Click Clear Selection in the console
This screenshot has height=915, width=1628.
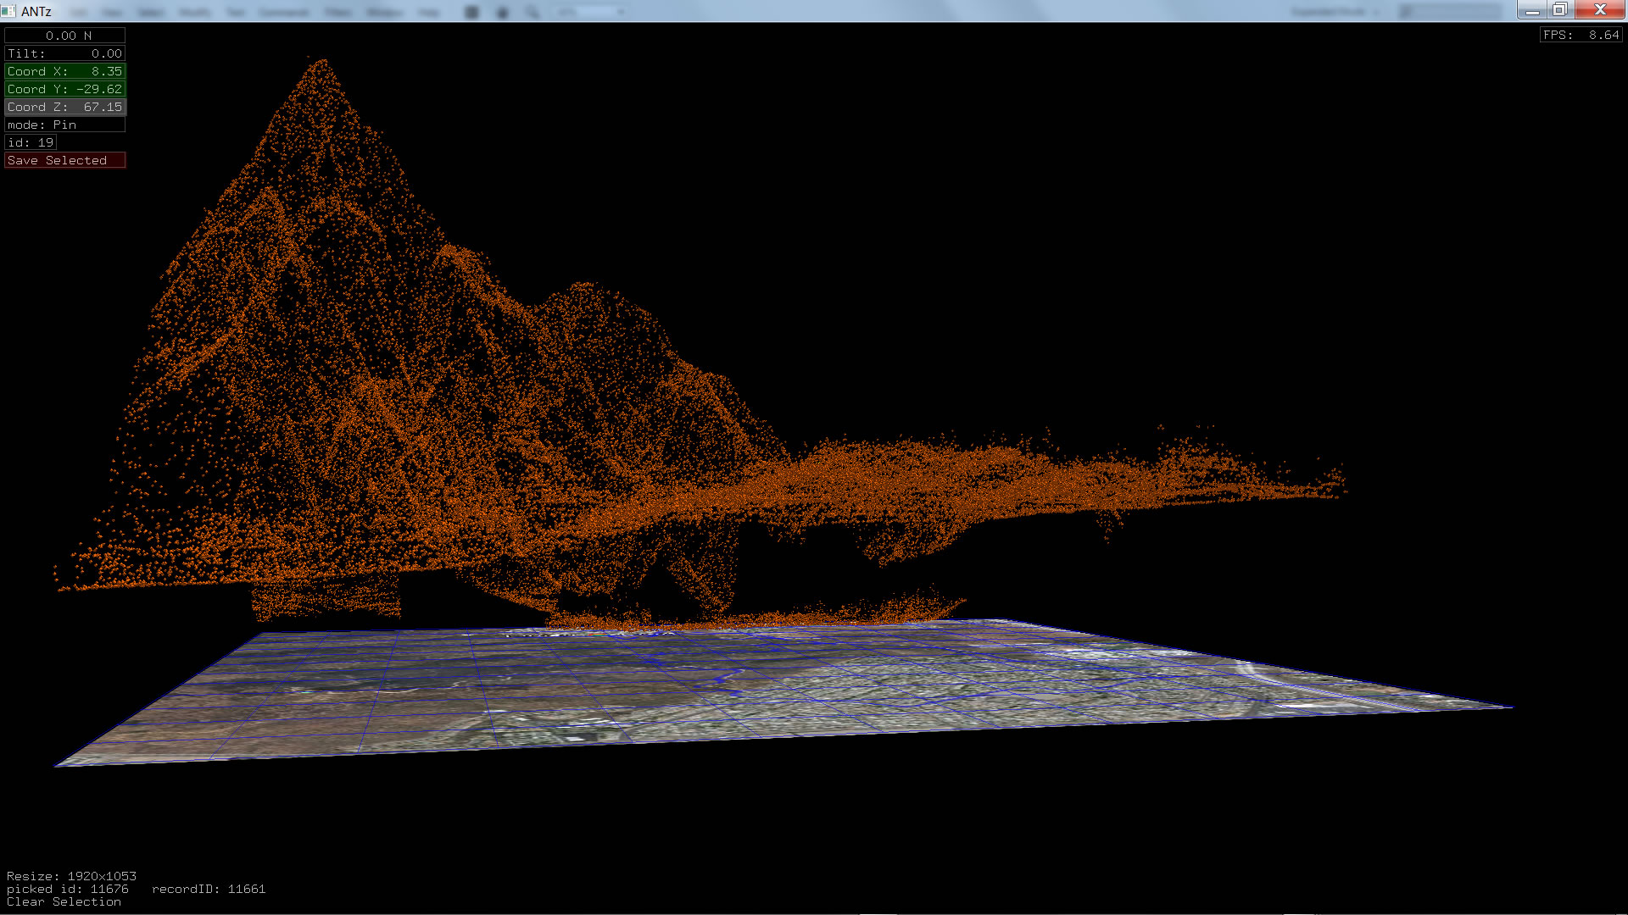point(64,901)
